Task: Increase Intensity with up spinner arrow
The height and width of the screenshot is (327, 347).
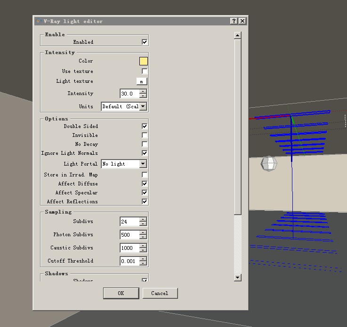Action: [x=143, y=92]
